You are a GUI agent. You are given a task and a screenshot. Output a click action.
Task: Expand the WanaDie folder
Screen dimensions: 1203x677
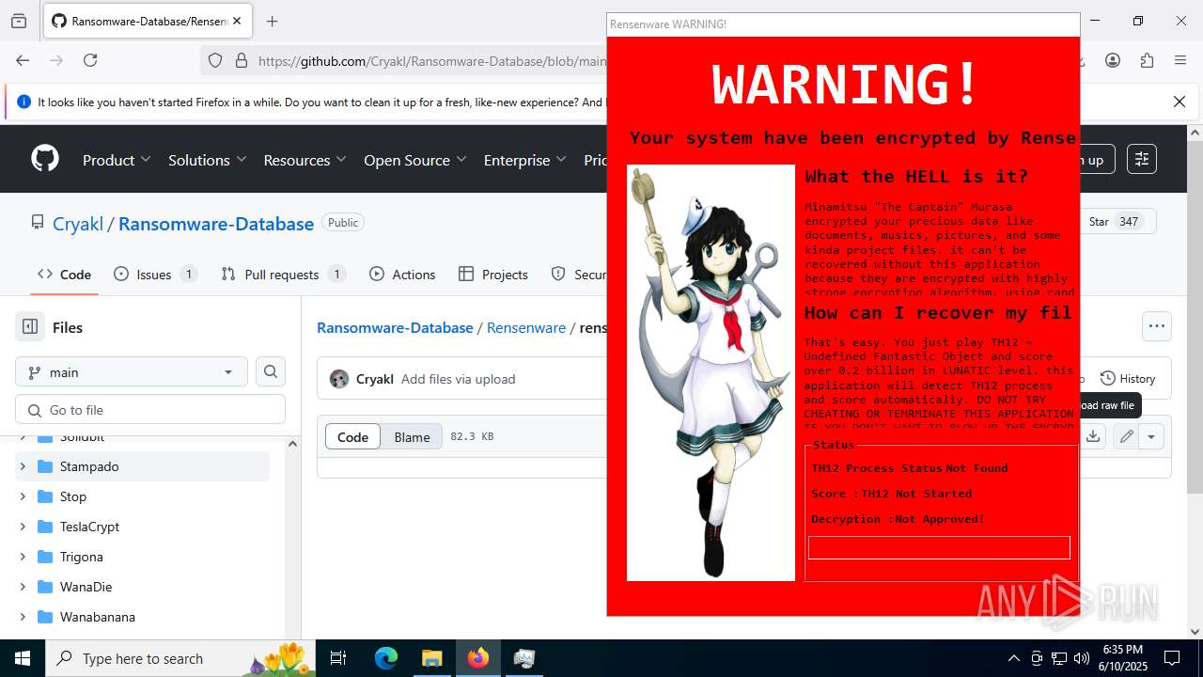23,587
